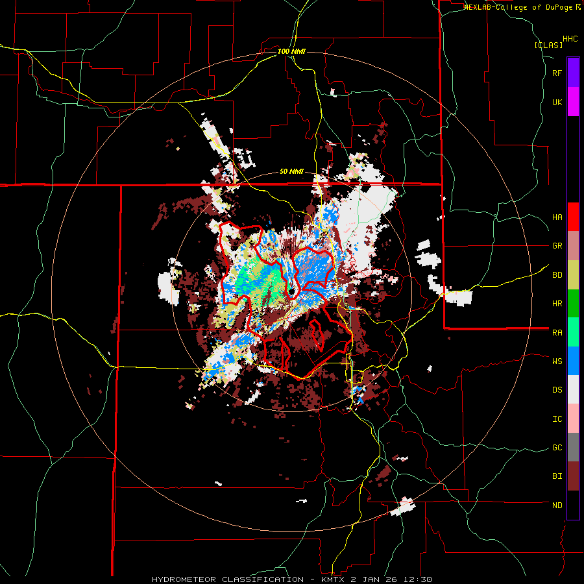This screenshot has height=584, width=584.
Task: Click the magenta UK color swatch
Action: (573, 102)
